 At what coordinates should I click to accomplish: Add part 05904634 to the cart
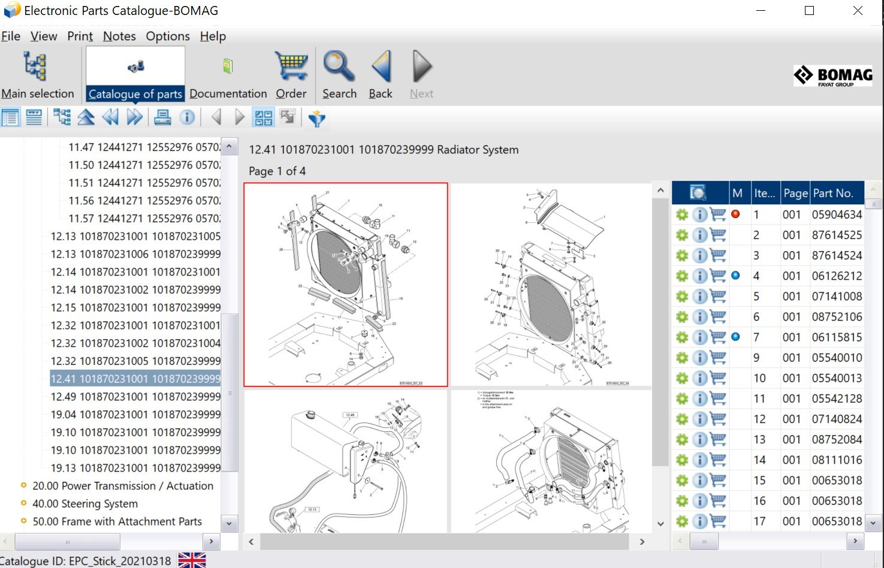[717, 214]
